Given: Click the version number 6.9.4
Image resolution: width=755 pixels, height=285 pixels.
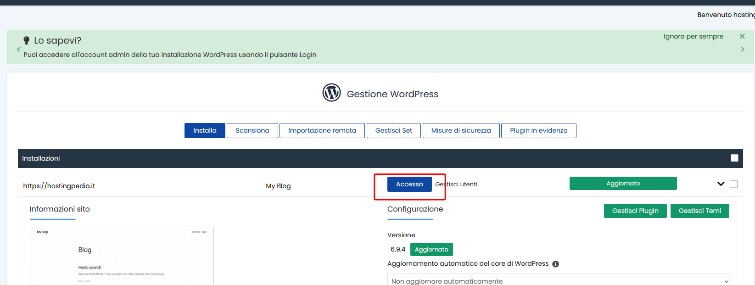Looking at the screenshot, I should pyautogui.click(x=398, y=249).
